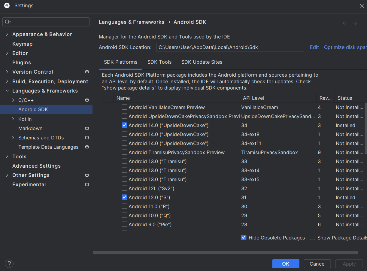
Task: Check Android 13.0 API 33 checkbox
Action: click(x=124, y=161)
